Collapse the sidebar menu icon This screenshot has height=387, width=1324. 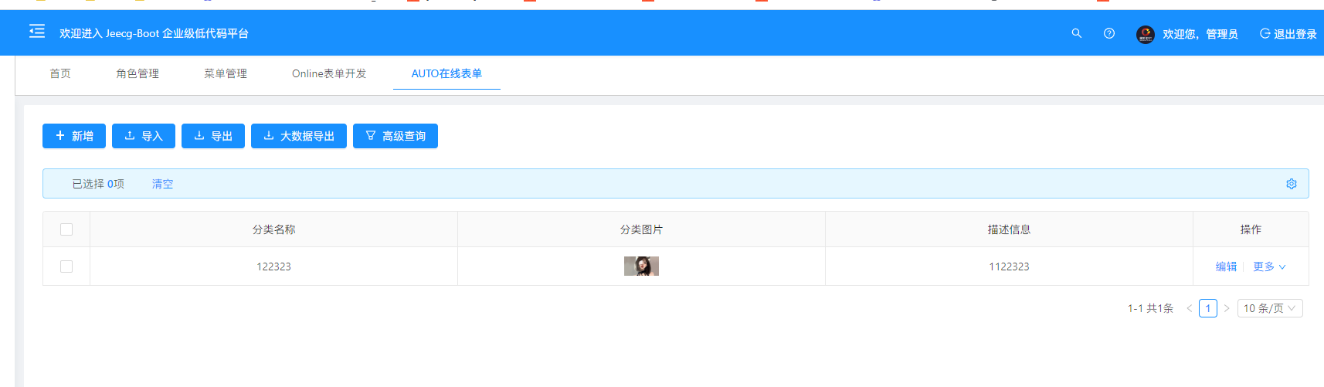tap(37, 32)
